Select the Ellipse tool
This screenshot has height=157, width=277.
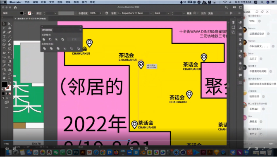(x=4, y=40)
